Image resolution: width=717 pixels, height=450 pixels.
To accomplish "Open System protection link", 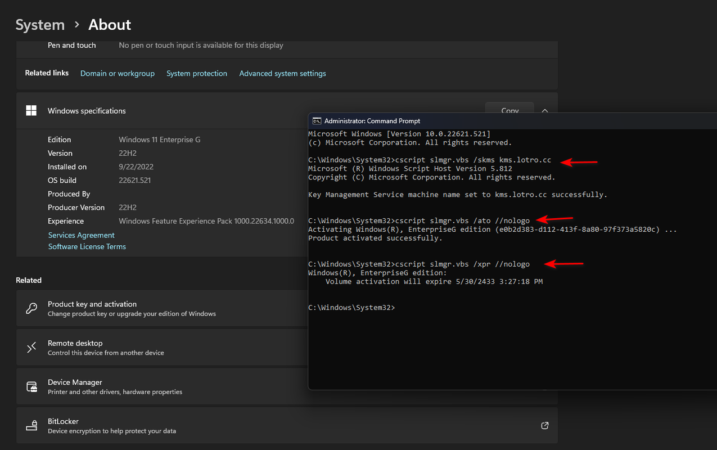I will [x=197, y=74].
